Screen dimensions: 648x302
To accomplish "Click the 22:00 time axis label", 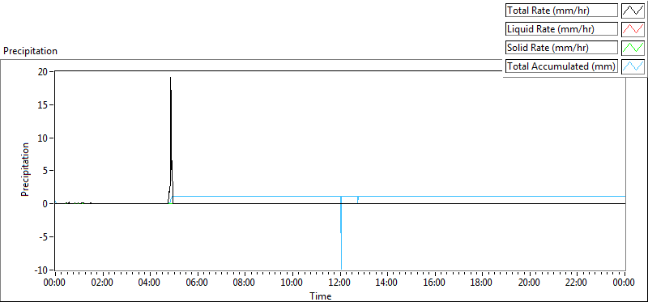I will coord(577,283).
